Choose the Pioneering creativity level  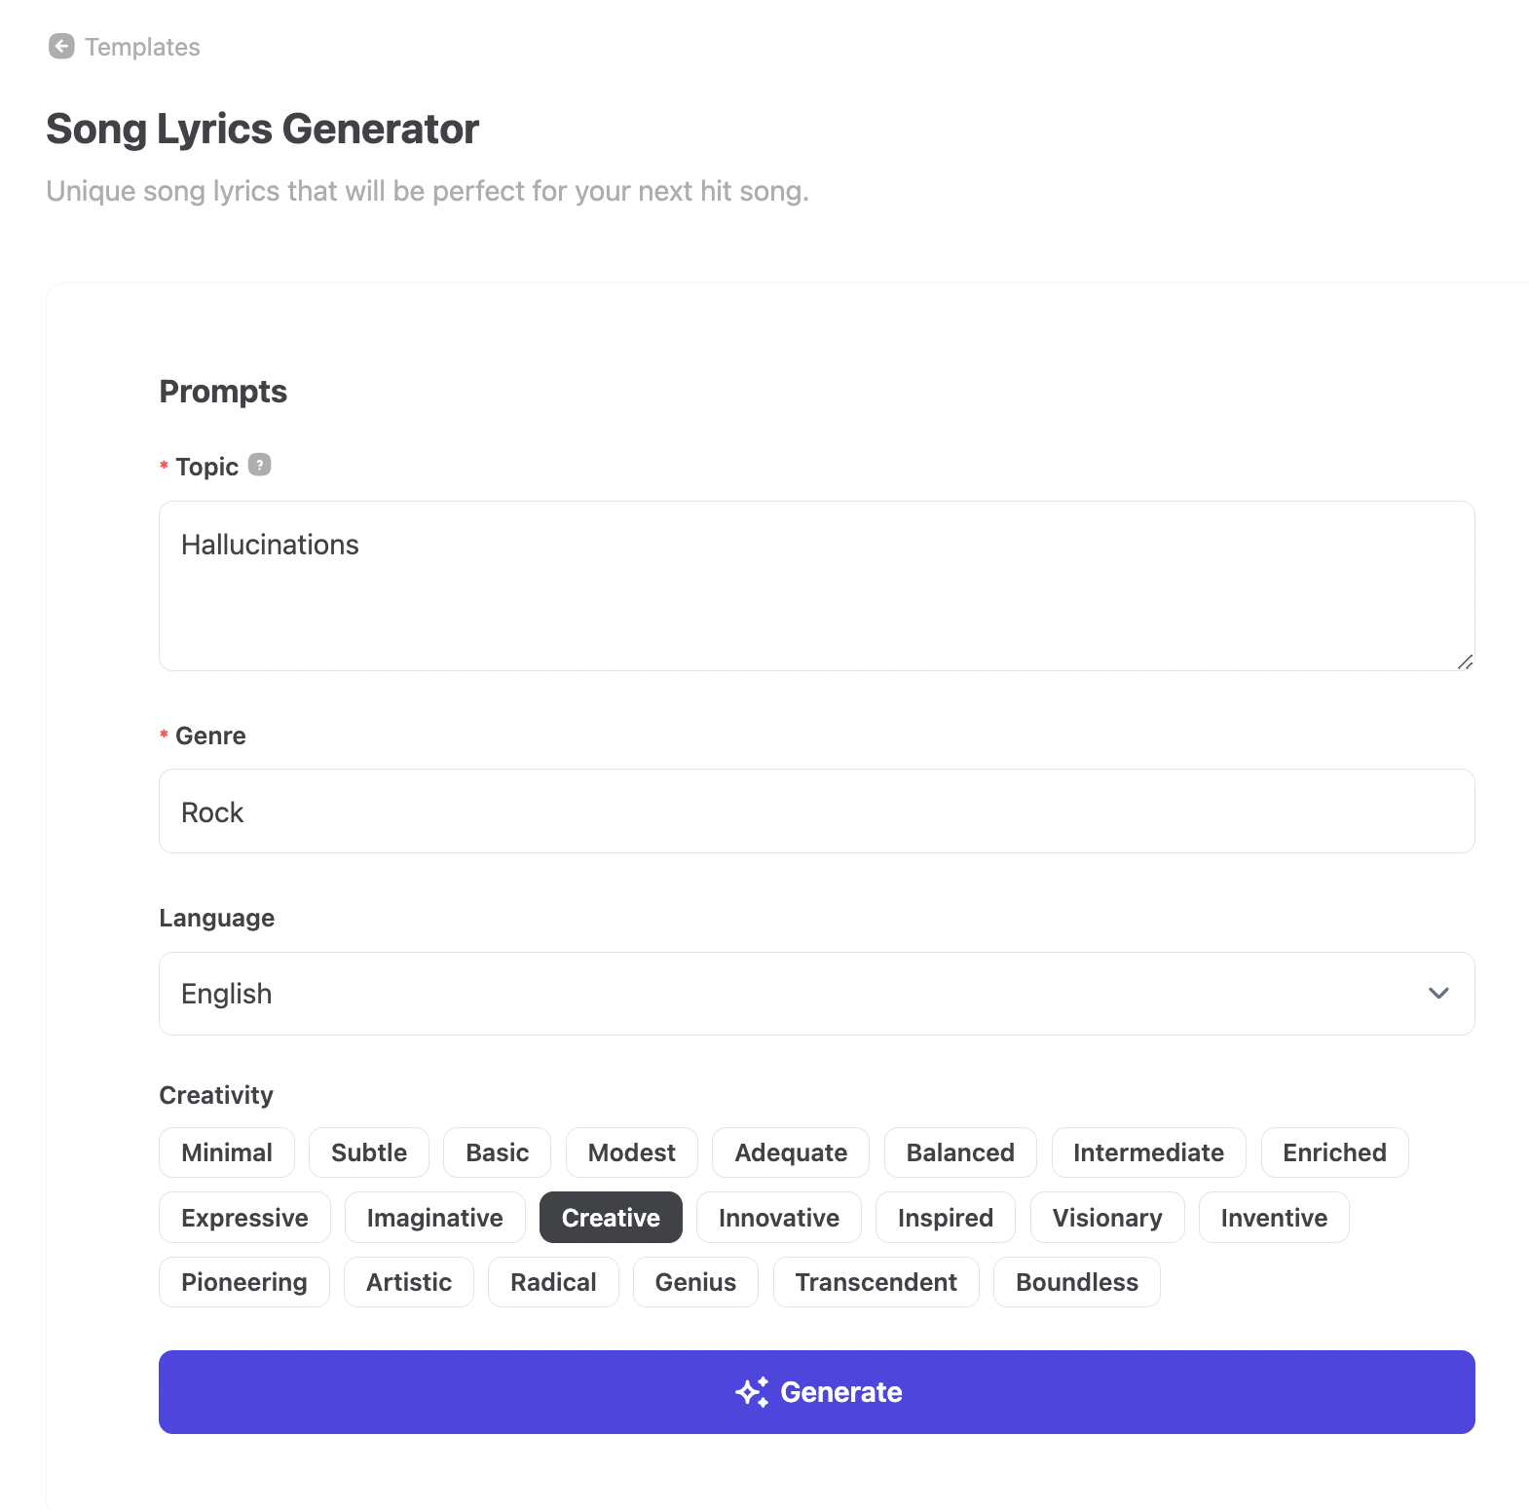tap(244, 1282)
